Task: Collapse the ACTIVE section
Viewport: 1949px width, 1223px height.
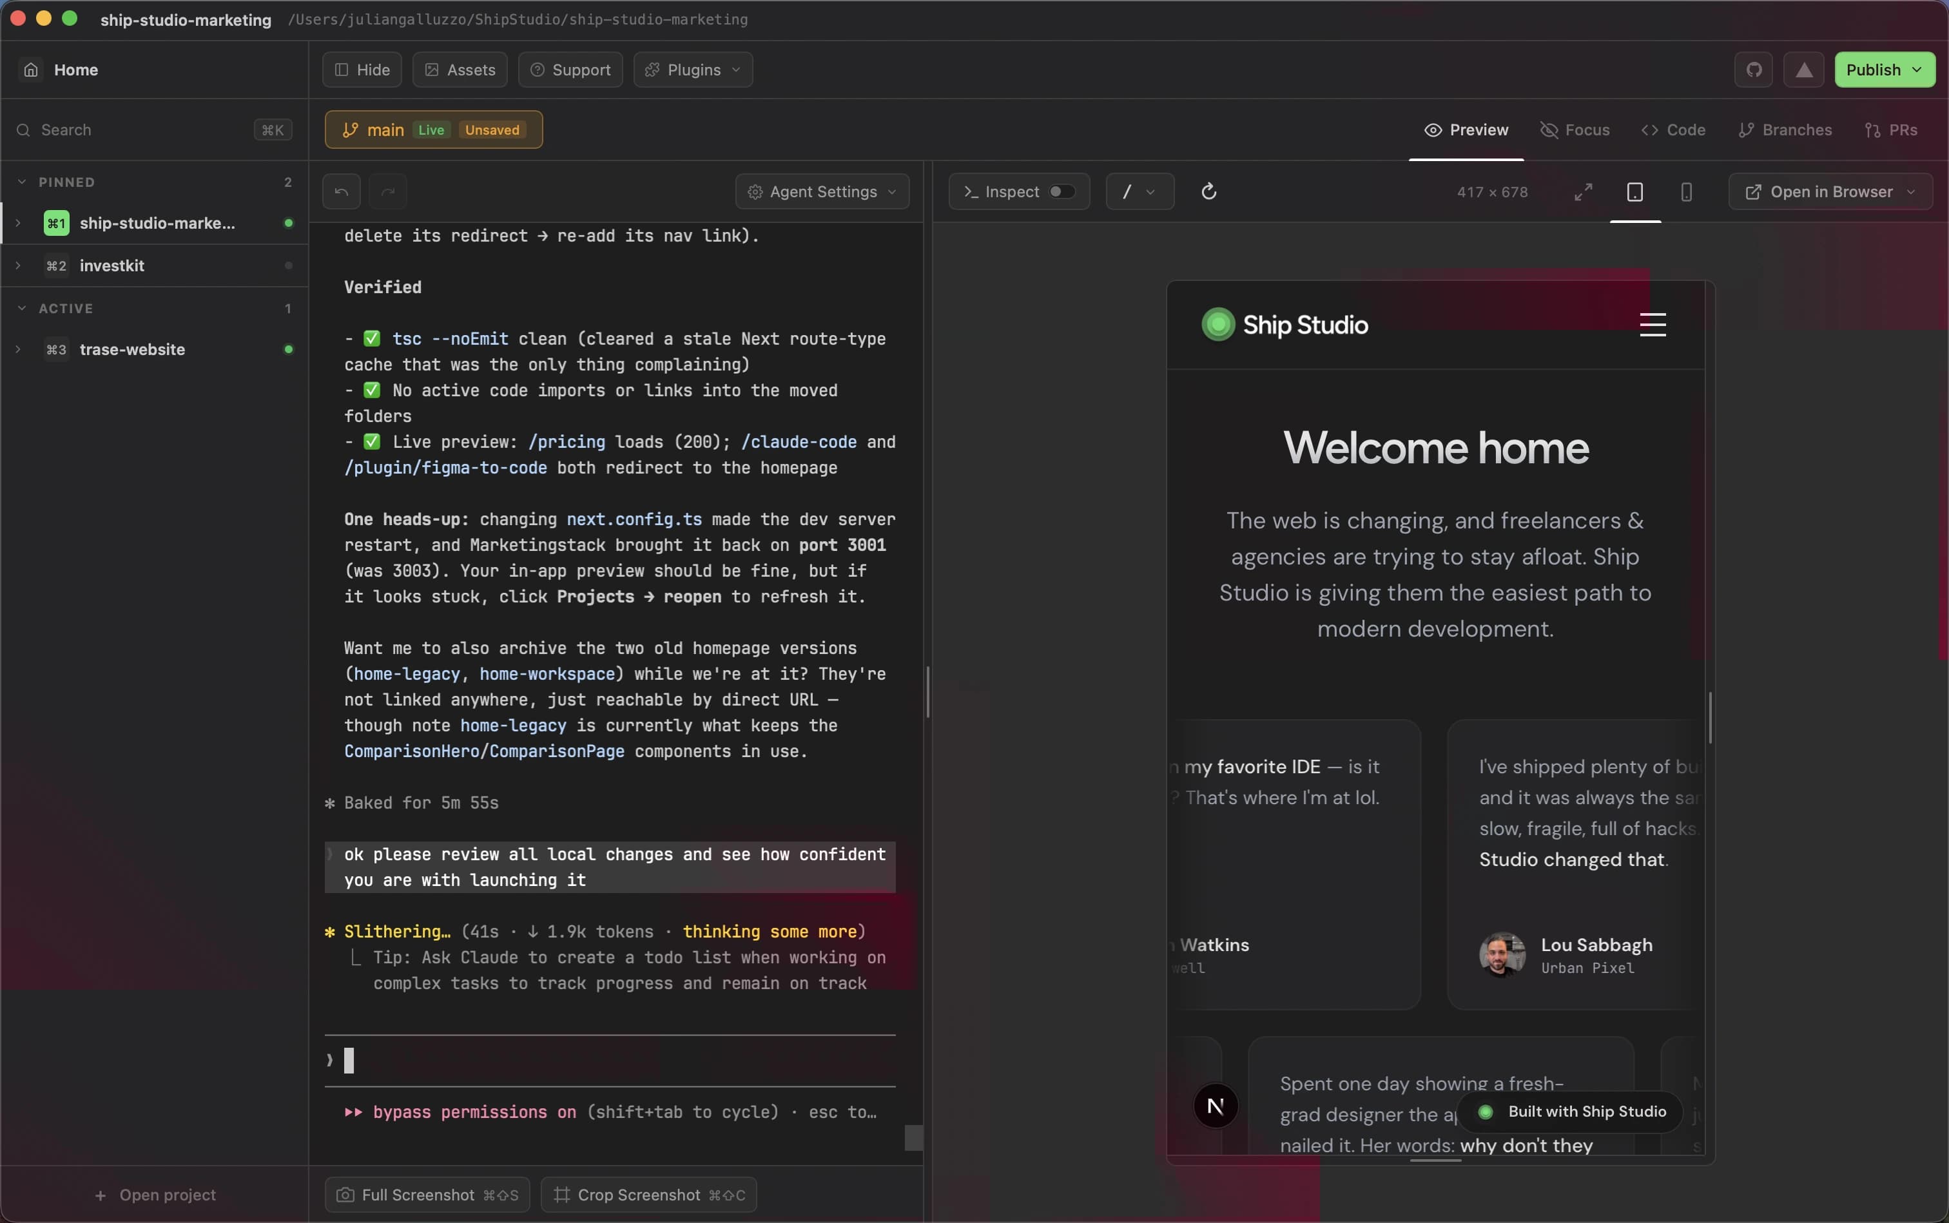Action: (x=22, y=308)
